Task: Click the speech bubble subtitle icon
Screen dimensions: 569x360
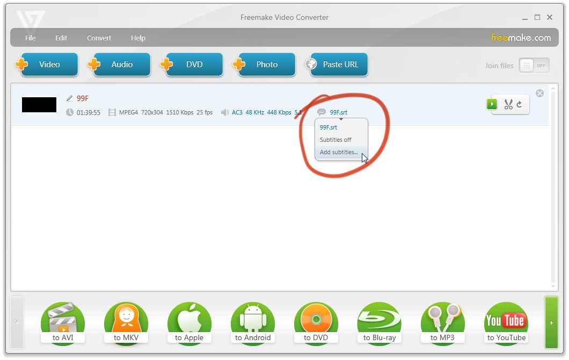Action: (322, 112)
